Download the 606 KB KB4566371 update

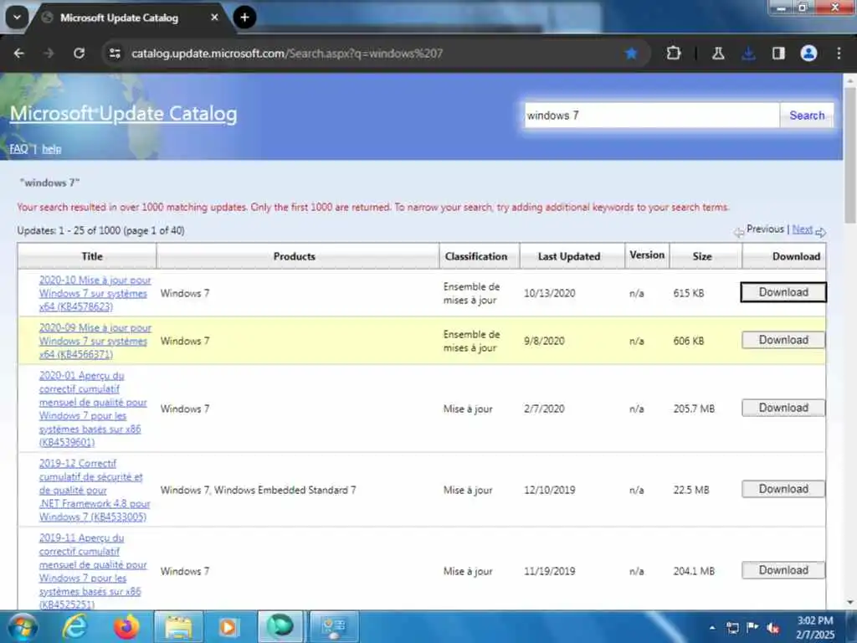click(783, 340)
